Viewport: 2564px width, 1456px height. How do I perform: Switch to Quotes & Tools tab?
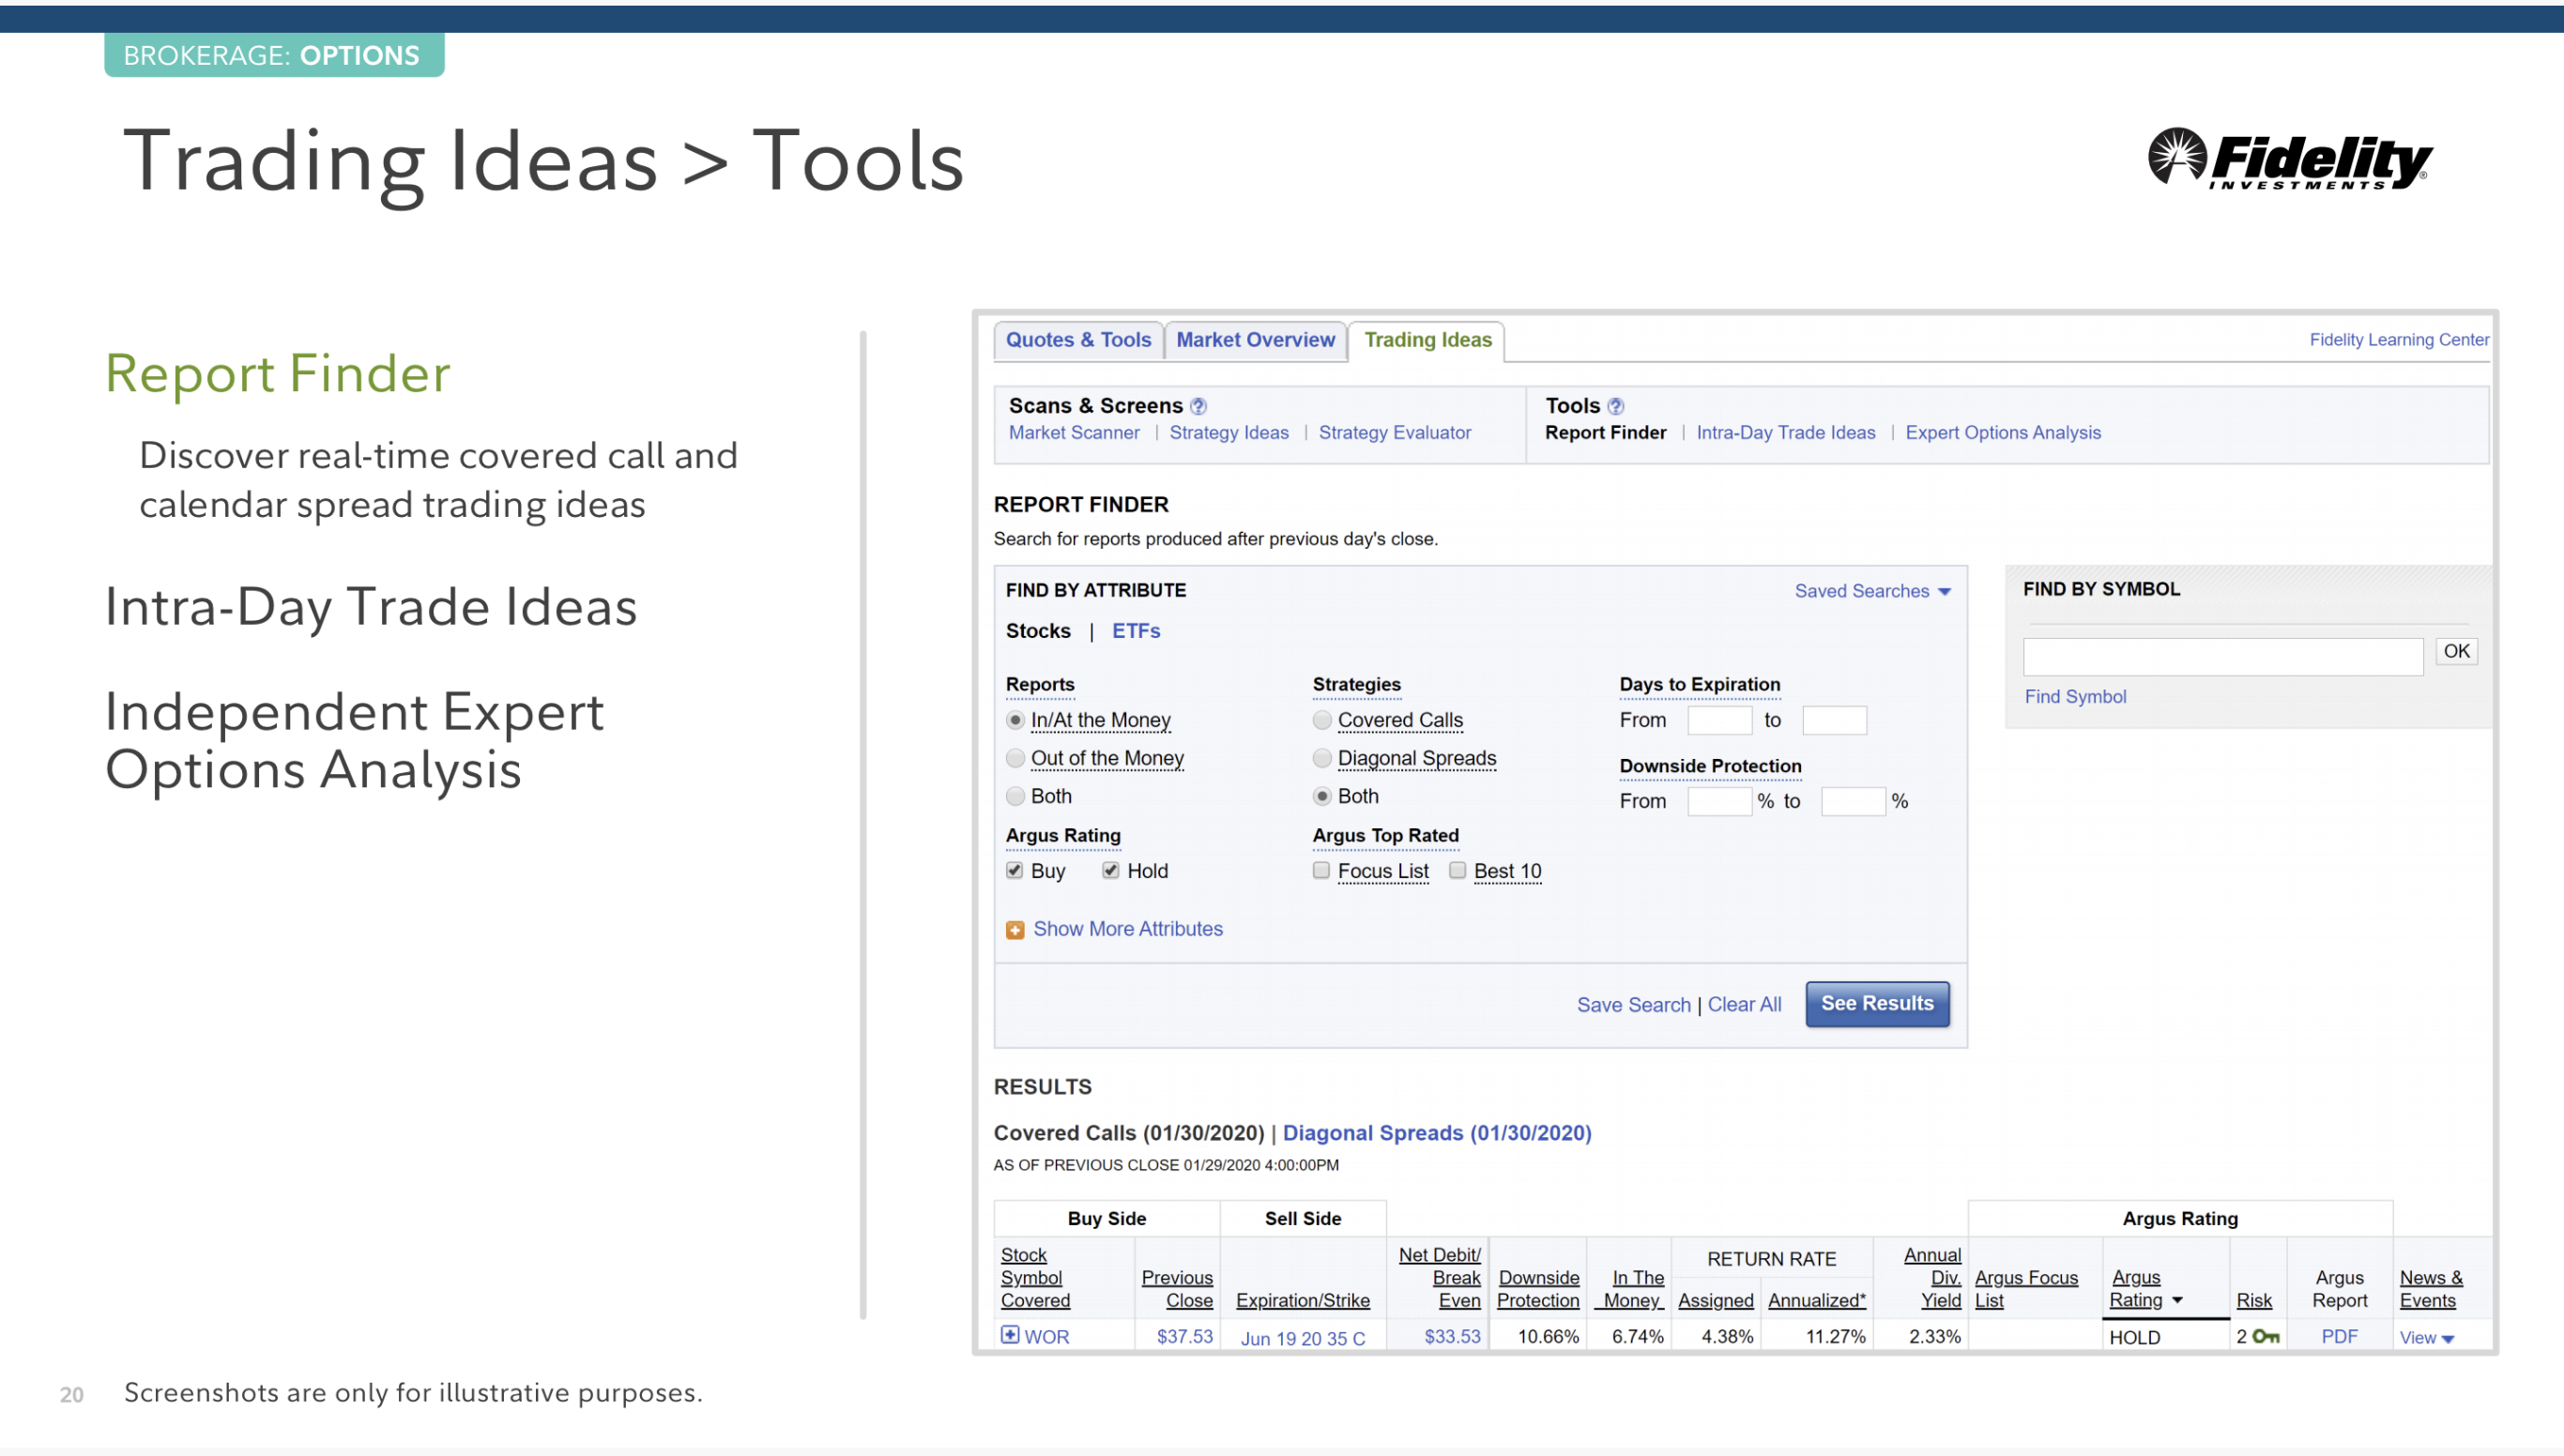(1078, 340)
